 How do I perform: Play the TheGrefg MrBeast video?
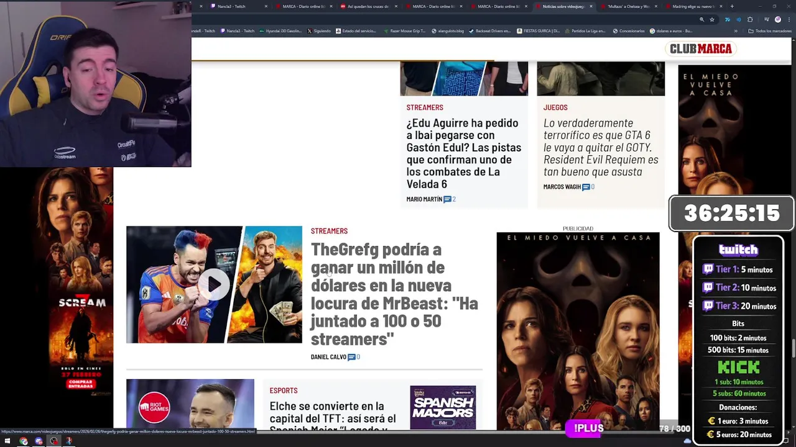point(214,284)
